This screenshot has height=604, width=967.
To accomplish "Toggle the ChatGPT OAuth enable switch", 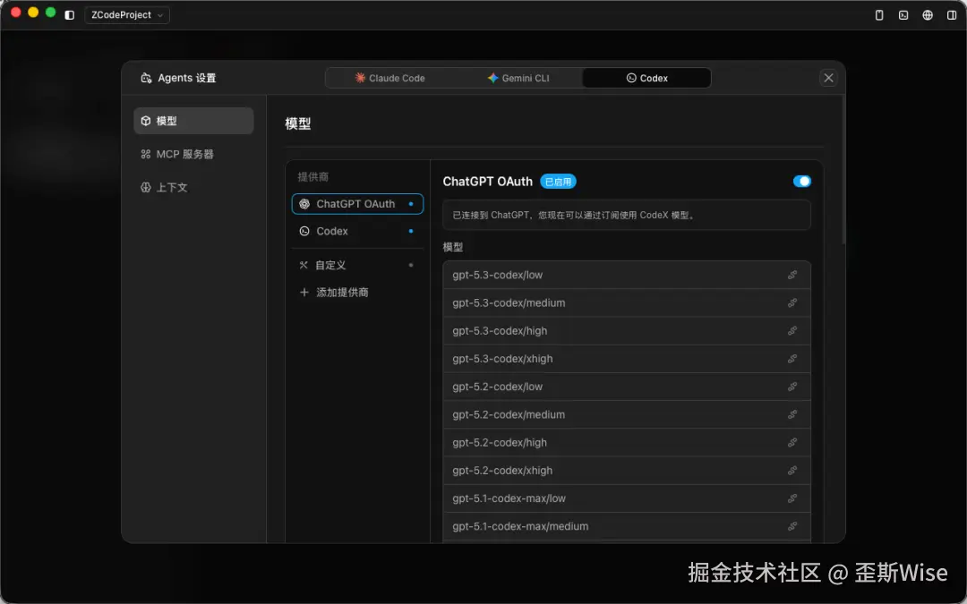I will coord(801,181).
